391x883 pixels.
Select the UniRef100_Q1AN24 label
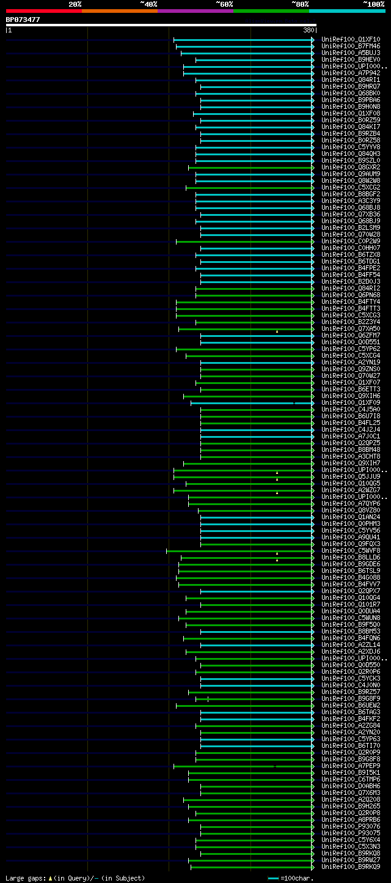351,517
